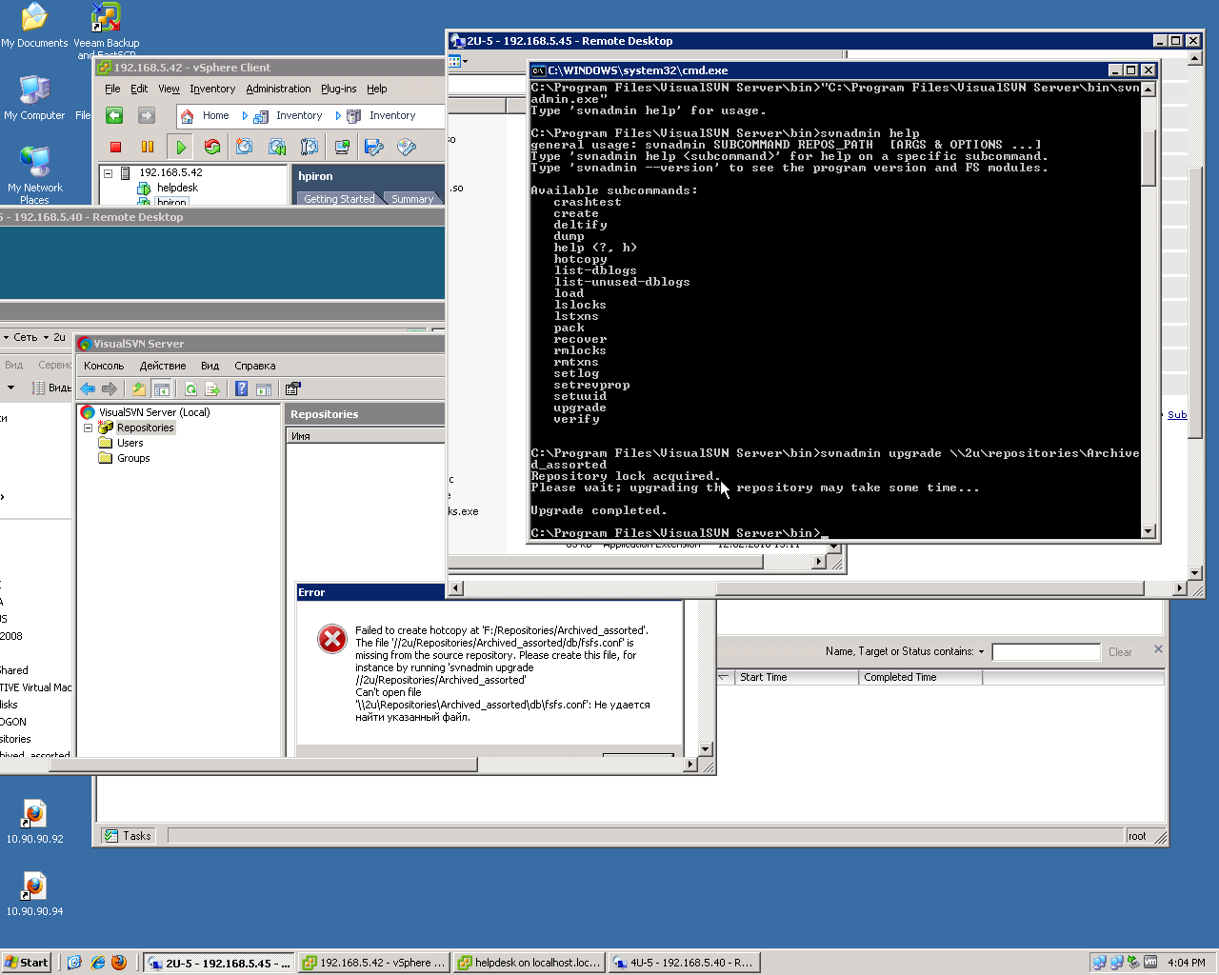Click the recent tasks filter text field
Viewport: 1219px width, 975px height.
tap(1046, 652)
